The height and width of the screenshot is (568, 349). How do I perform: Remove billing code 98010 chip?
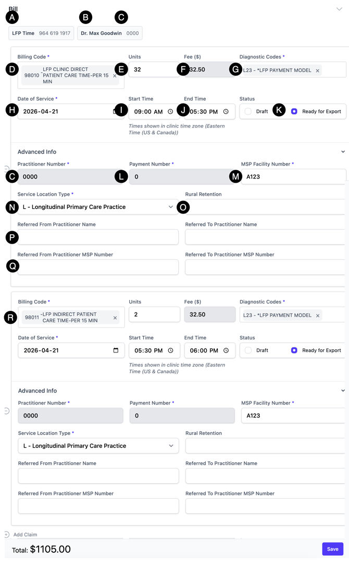[115, 76]
